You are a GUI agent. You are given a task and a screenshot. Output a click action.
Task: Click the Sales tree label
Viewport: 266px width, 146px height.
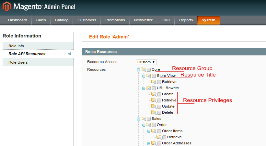click(156, 119)
